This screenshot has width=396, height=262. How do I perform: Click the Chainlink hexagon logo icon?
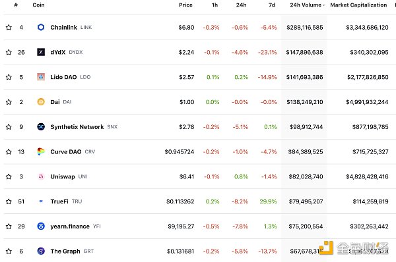pyautogui.click(x=41, y=27)
